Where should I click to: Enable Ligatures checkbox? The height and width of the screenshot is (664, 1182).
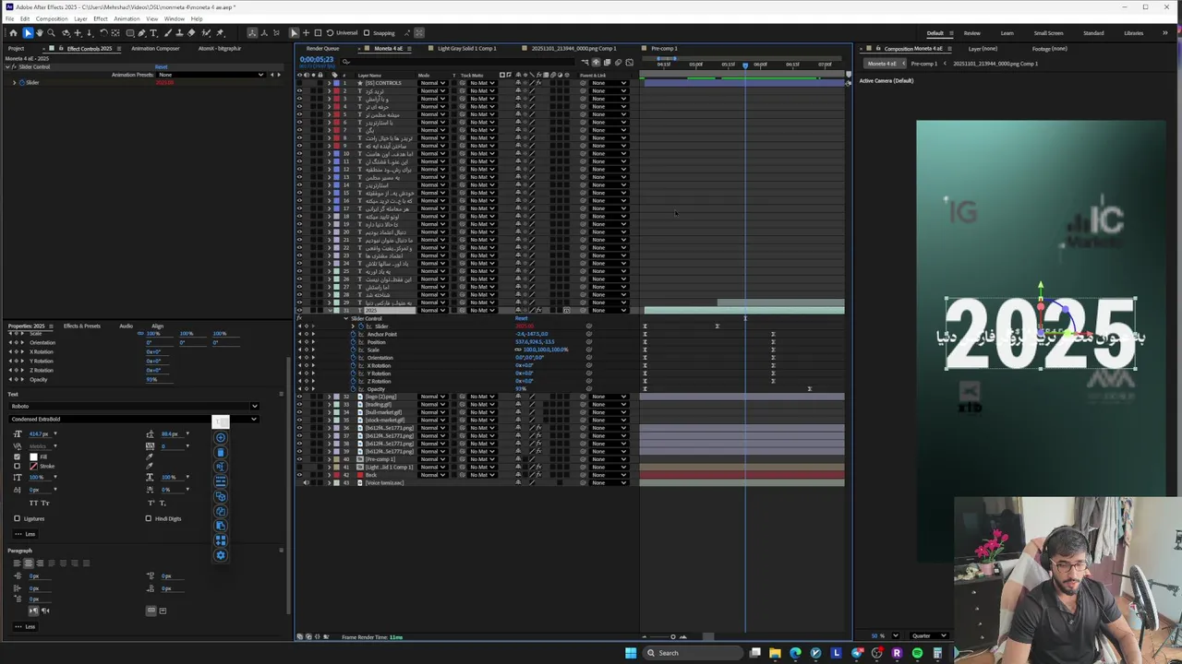(x=17, y=518)
